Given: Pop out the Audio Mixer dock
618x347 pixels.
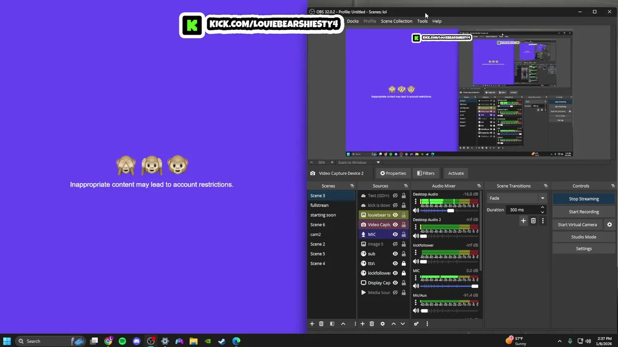Looking at the screenshot, I should (x=479, y=186).
